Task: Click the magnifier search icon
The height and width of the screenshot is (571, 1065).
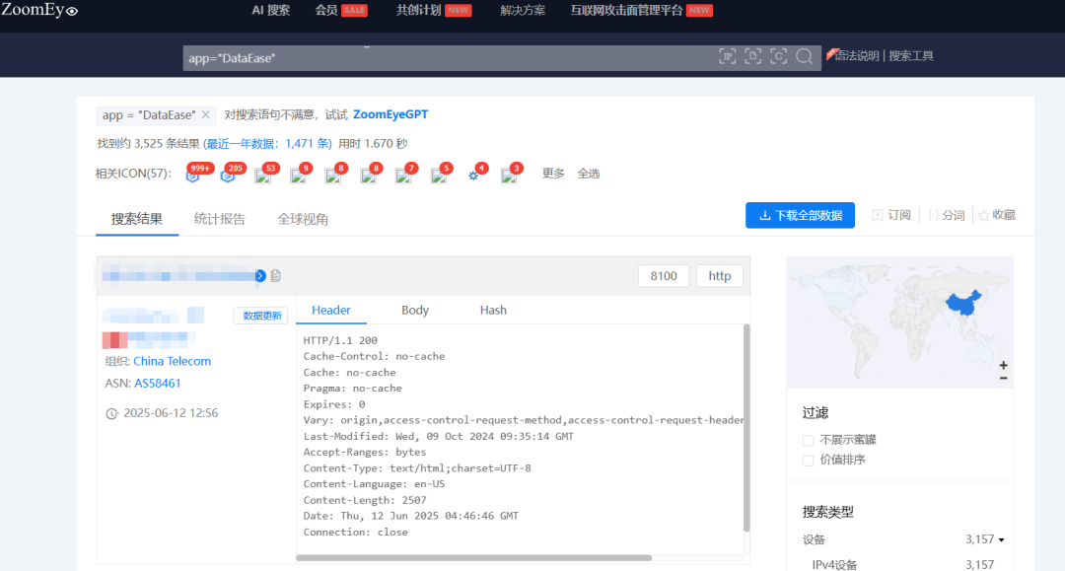Action: pos(805,56)
